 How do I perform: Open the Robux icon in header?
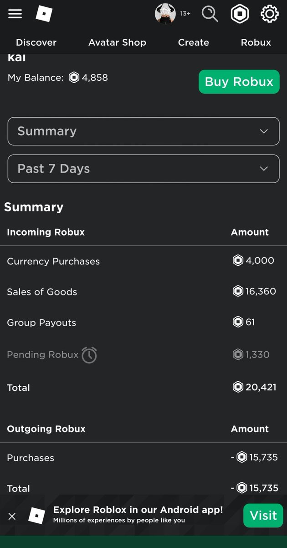pos(240,14)
